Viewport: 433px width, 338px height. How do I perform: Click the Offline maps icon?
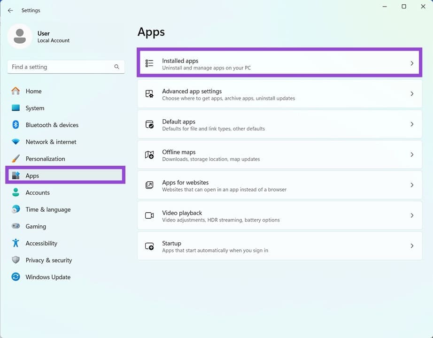pos(149,155)
